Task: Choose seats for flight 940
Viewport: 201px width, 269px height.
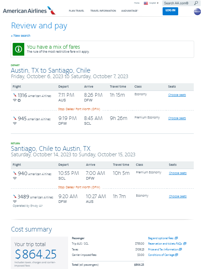Action: click(177, 173)
